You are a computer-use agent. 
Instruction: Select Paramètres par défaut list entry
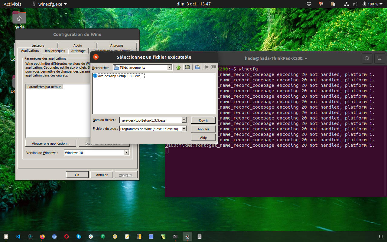point(44,87)
